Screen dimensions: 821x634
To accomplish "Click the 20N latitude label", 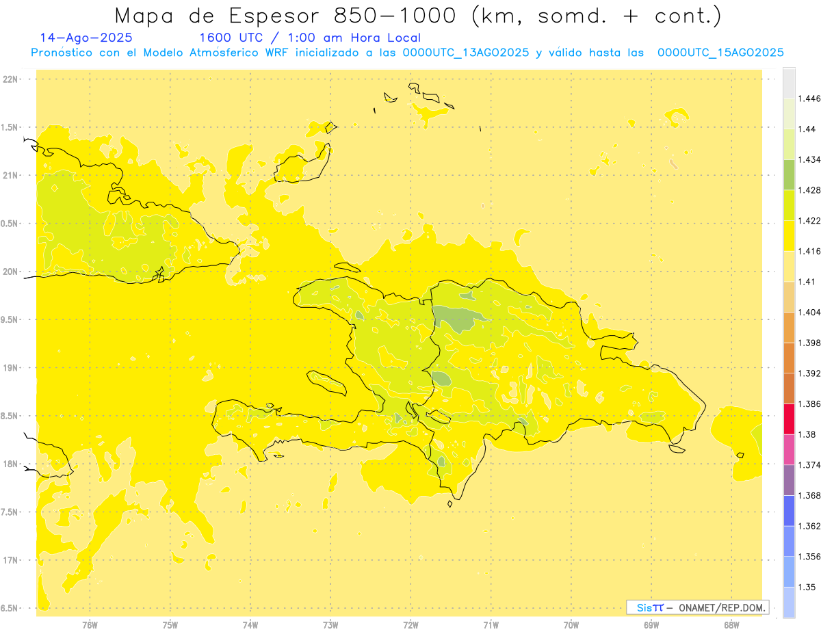I will (x=12, y=272).
